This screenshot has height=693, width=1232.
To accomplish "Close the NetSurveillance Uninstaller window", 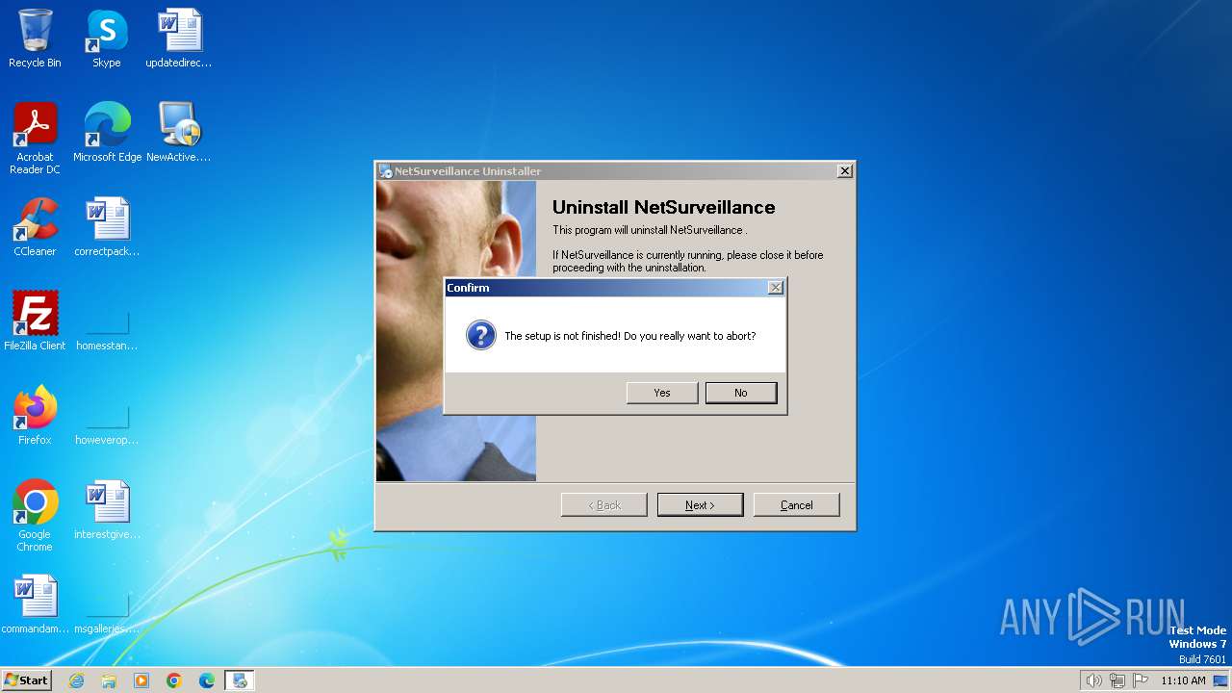I will click(x=844, y=171).
